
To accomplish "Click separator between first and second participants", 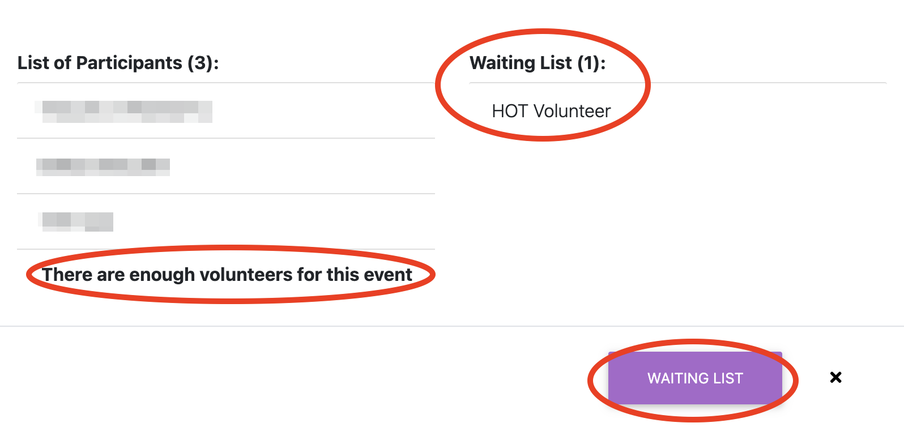I will click(225, 138).
